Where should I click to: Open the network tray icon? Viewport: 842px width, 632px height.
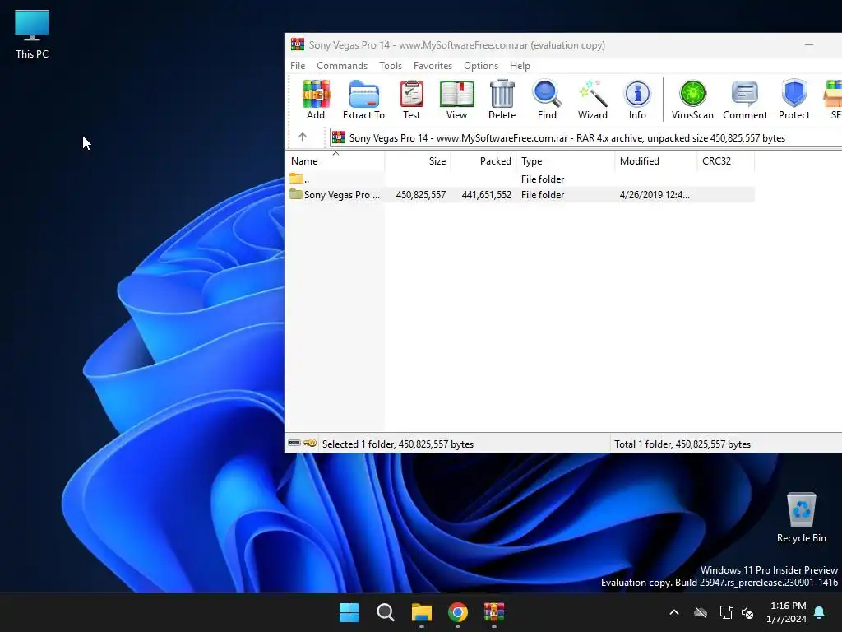(727, 612)
